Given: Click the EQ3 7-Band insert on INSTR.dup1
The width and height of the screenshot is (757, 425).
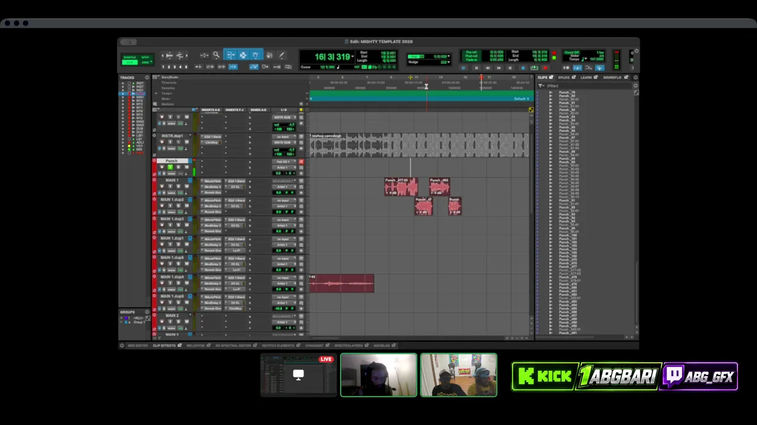Looking at the screenshot, I should tap(211, 137).
